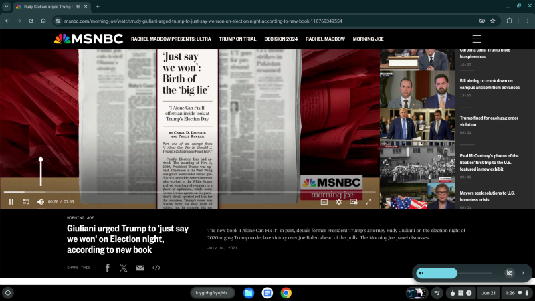Open Rachel Maddow Presents: Ultra
535x301 pixels.
pos(171,39)
